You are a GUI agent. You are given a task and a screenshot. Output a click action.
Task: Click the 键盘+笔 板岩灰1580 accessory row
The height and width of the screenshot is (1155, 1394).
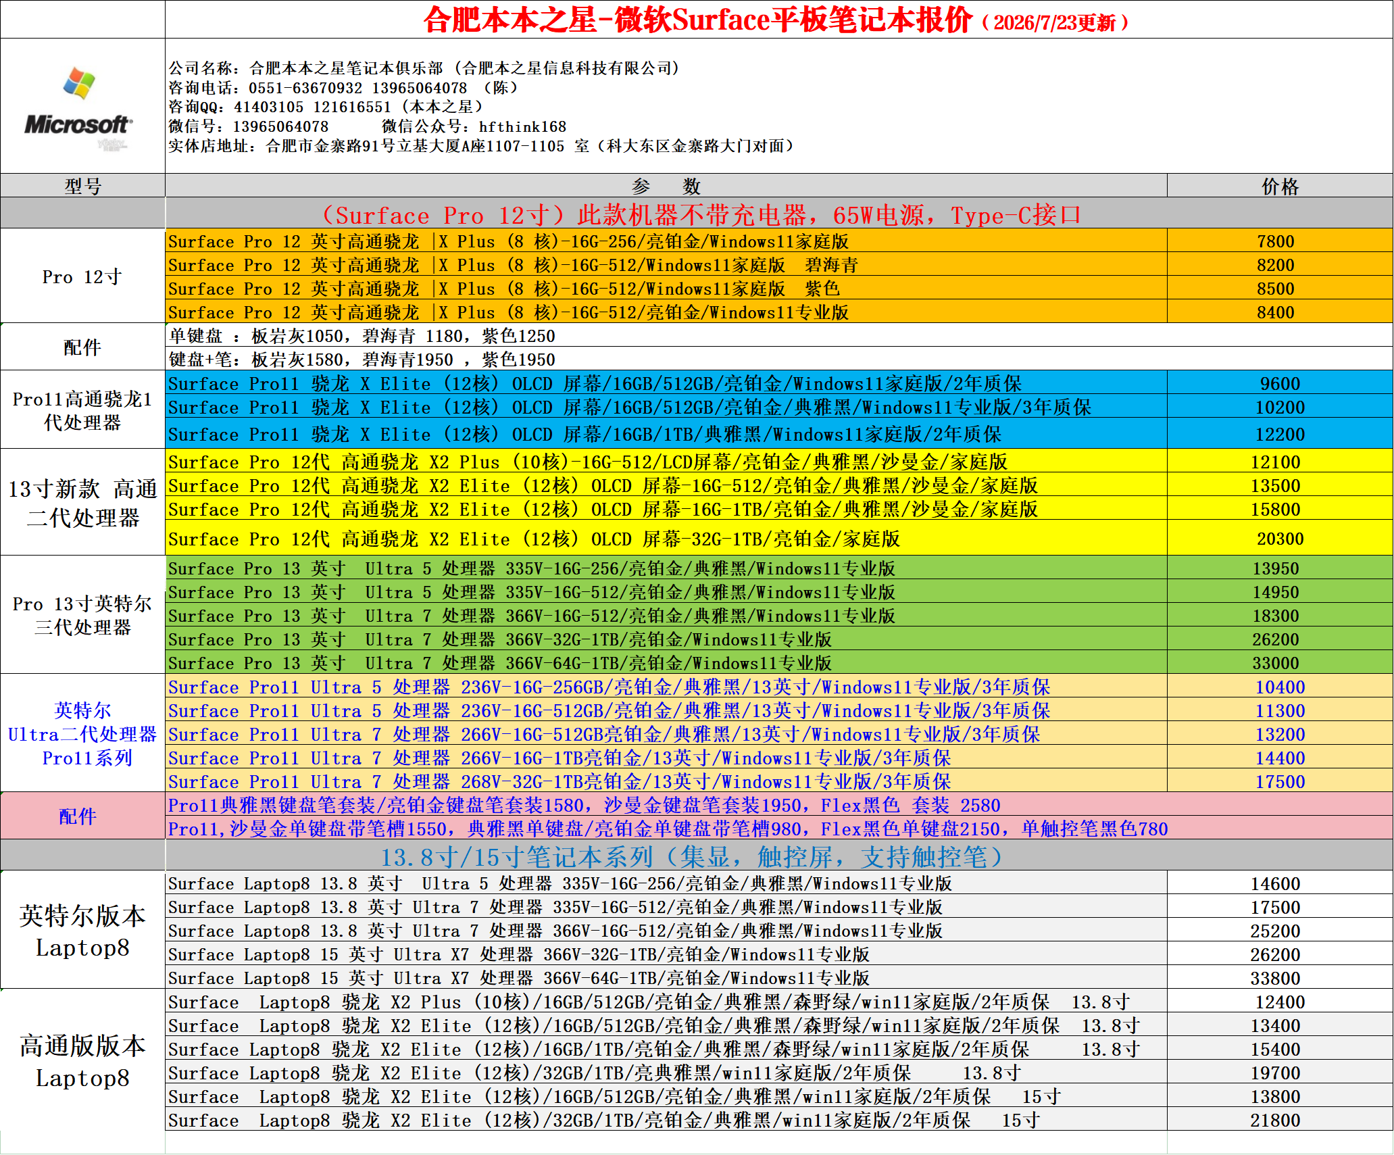coord(779,360)
